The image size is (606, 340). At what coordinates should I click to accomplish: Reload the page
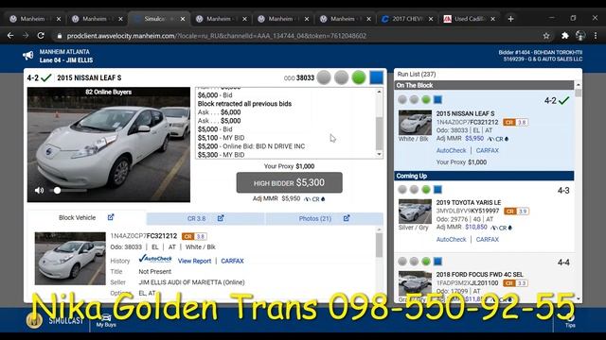[x=41, y=36]
